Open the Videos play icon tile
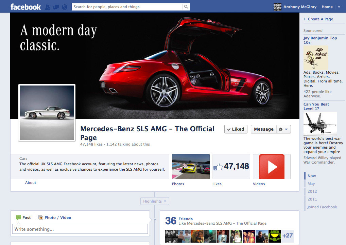This screenshot has height=245, width=346. (272, 166)
